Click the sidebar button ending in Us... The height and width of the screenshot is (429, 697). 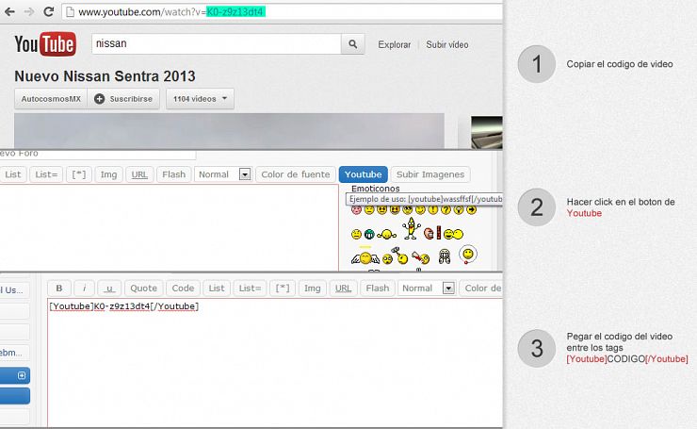tap(15, 290)
